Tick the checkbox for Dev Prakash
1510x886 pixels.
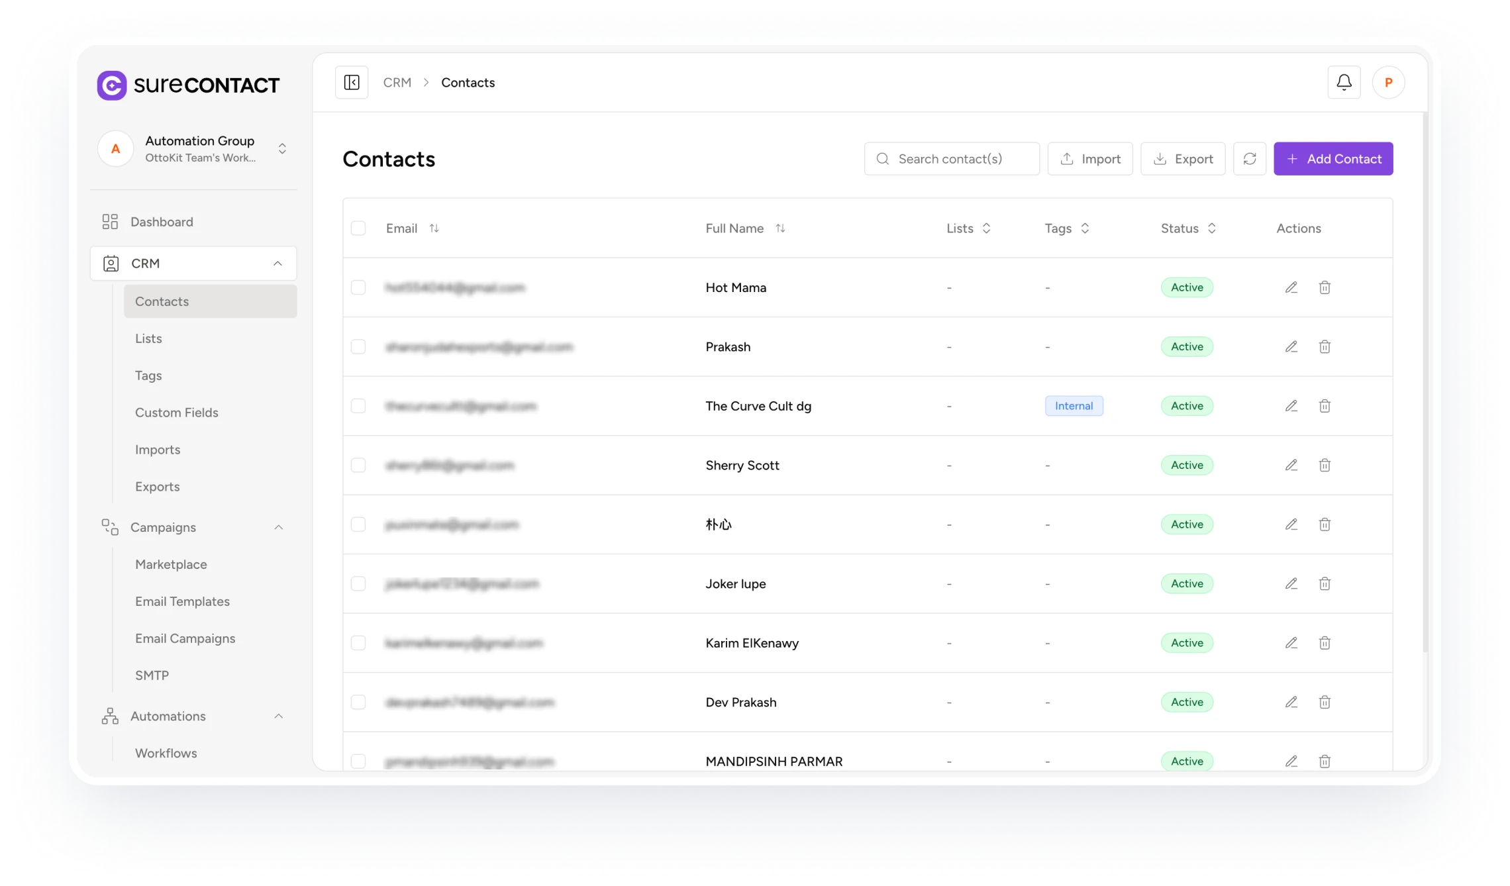tap(358, 702)
